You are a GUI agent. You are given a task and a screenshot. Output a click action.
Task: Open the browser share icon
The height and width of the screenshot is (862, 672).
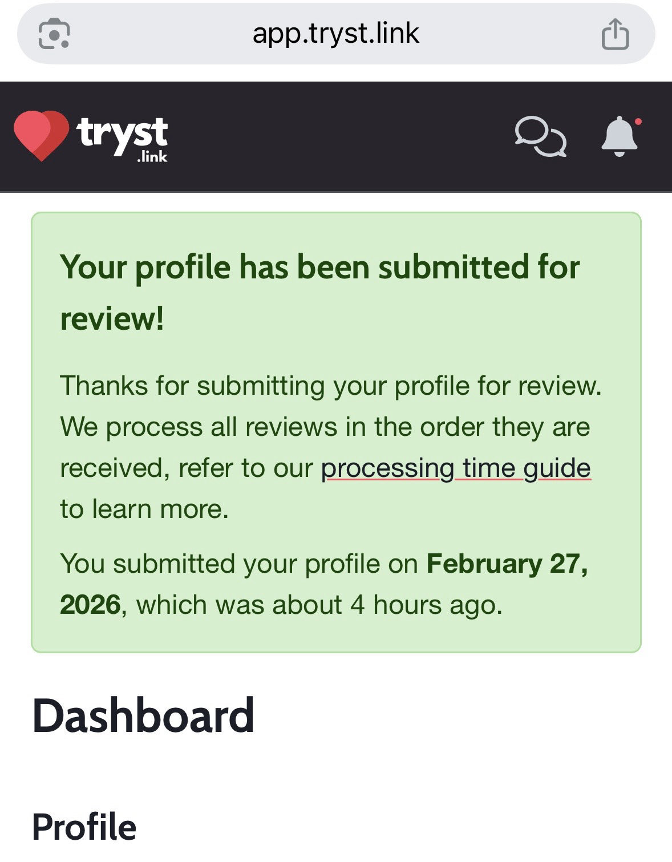[x=615, y=34]
